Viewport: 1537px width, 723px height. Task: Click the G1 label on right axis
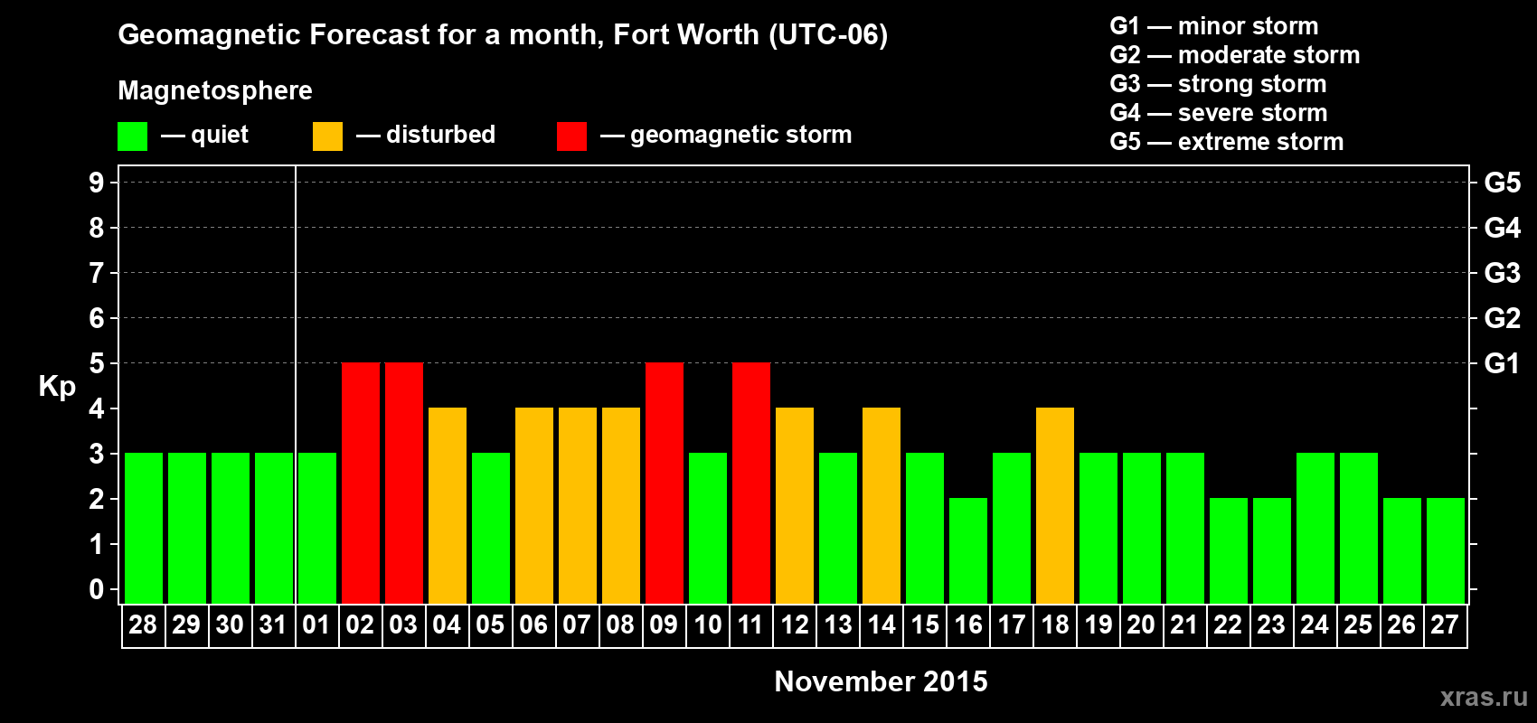click(1502, 363)
